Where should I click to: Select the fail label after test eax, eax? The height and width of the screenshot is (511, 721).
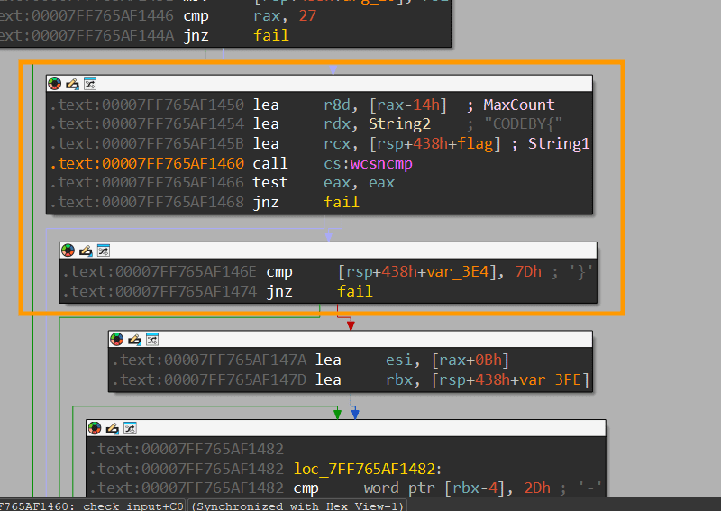[x=341, y=202]
